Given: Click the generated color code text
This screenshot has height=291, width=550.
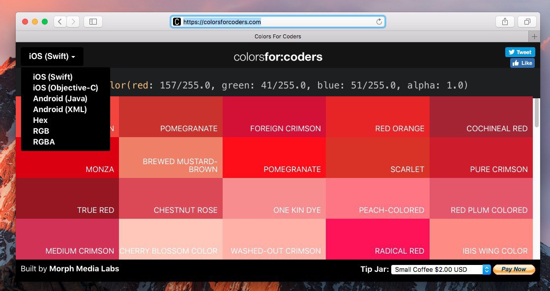Looking at the screenshot, I should tap(289, 85).
